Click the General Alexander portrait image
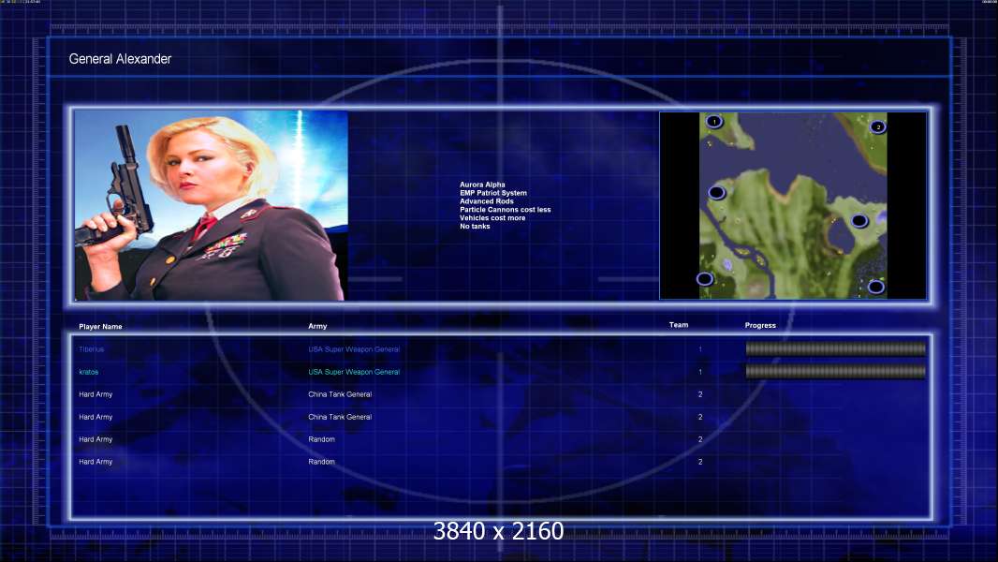The width and height of the screenshot is (998, 562). pos(212,205)
